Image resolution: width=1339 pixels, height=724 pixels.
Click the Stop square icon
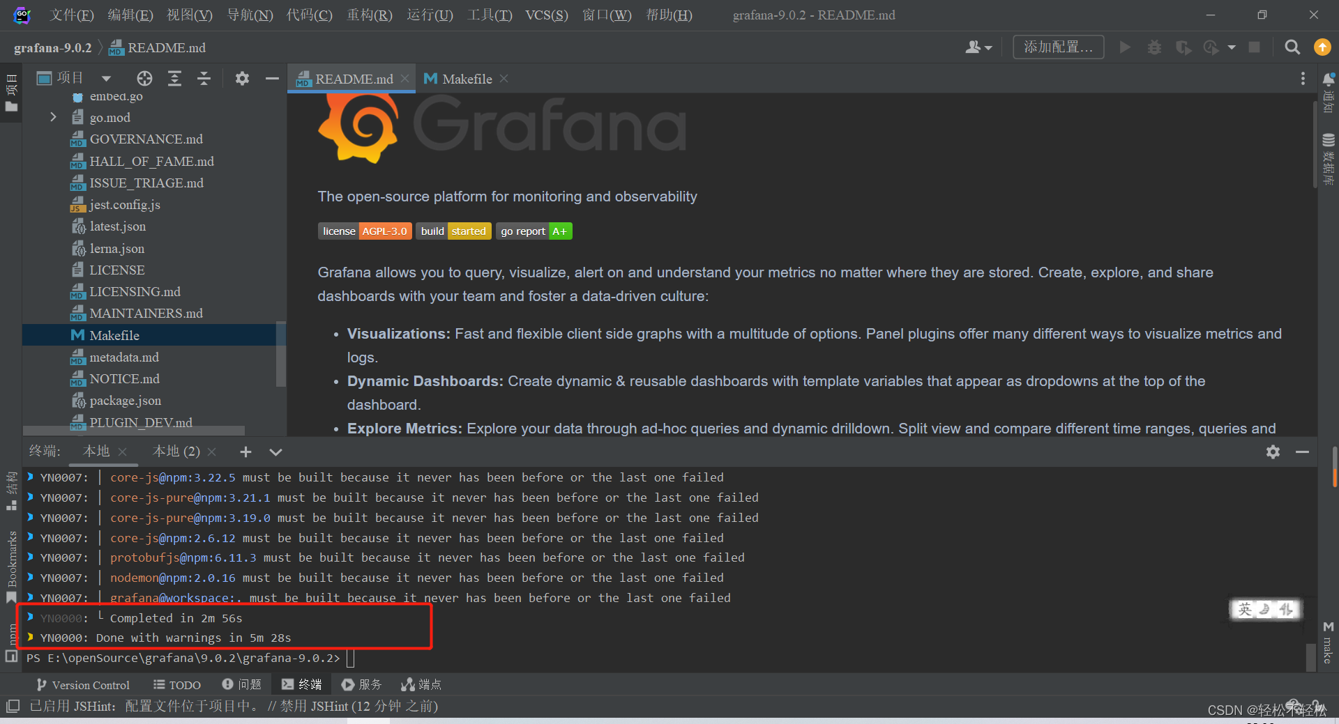click(x=1254, y=47)
